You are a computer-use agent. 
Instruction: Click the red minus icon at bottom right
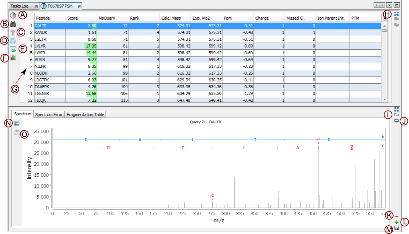[x=396, y=216]
